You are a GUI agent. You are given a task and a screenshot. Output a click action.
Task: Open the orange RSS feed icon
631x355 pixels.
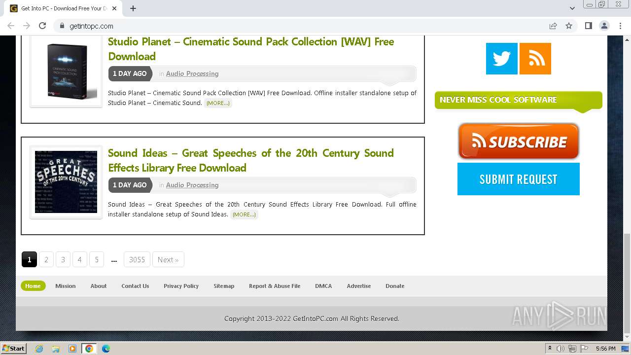pos(535,59)
